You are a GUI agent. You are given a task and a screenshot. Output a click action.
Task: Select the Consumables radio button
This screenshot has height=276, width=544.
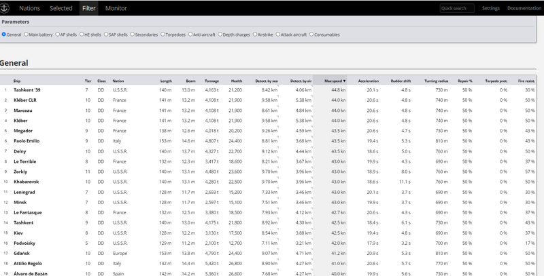click(311, 34)
